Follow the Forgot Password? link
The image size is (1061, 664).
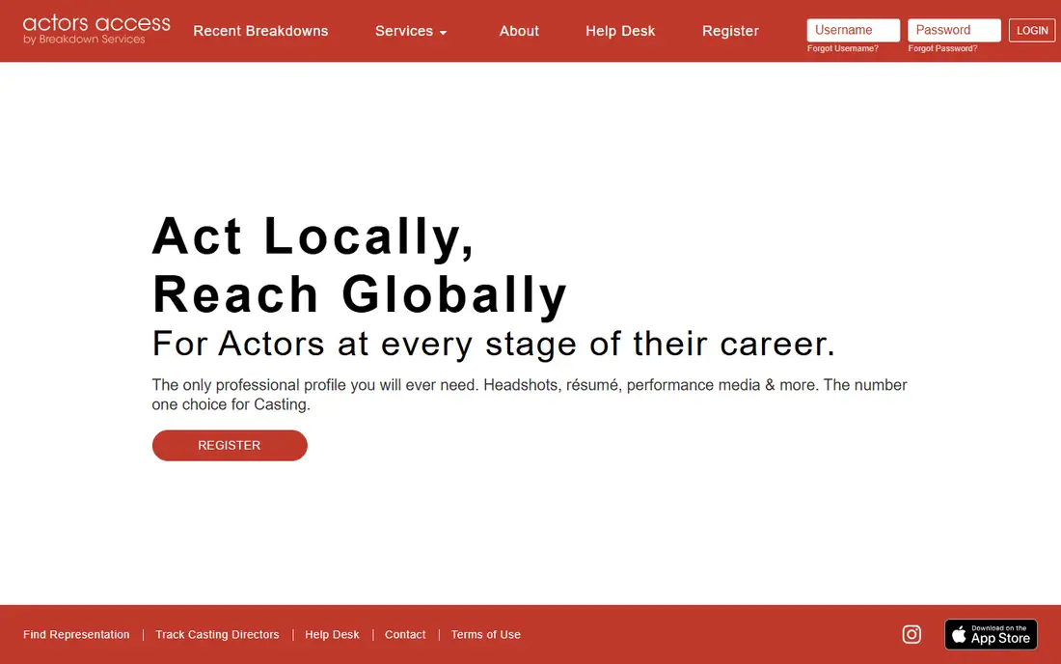coord(942,48)
